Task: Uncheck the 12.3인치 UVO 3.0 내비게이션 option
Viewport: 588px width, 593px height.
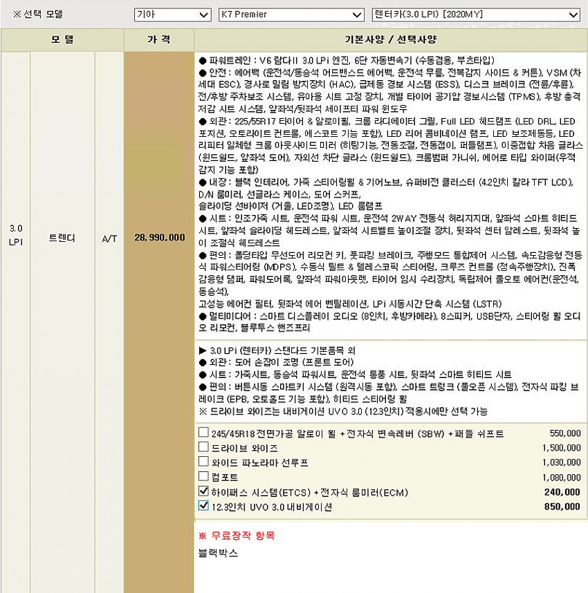Action: 203,506
